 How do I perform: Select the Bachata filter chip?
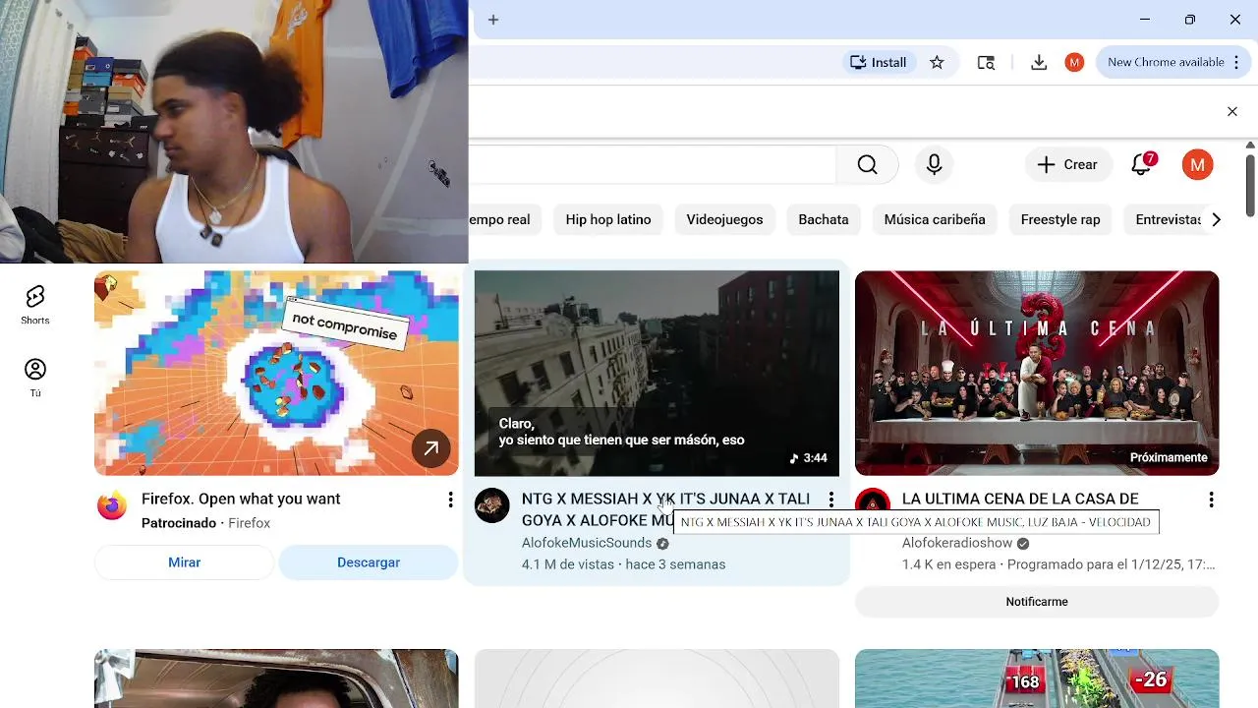(824, 219)
